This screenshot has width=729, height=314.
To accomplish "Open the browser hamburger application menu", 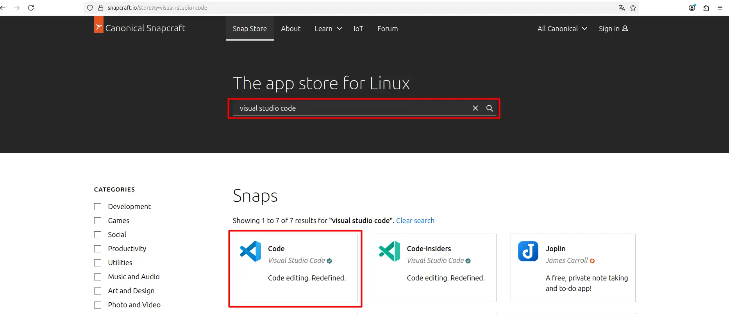I will [x=720, y=8].
